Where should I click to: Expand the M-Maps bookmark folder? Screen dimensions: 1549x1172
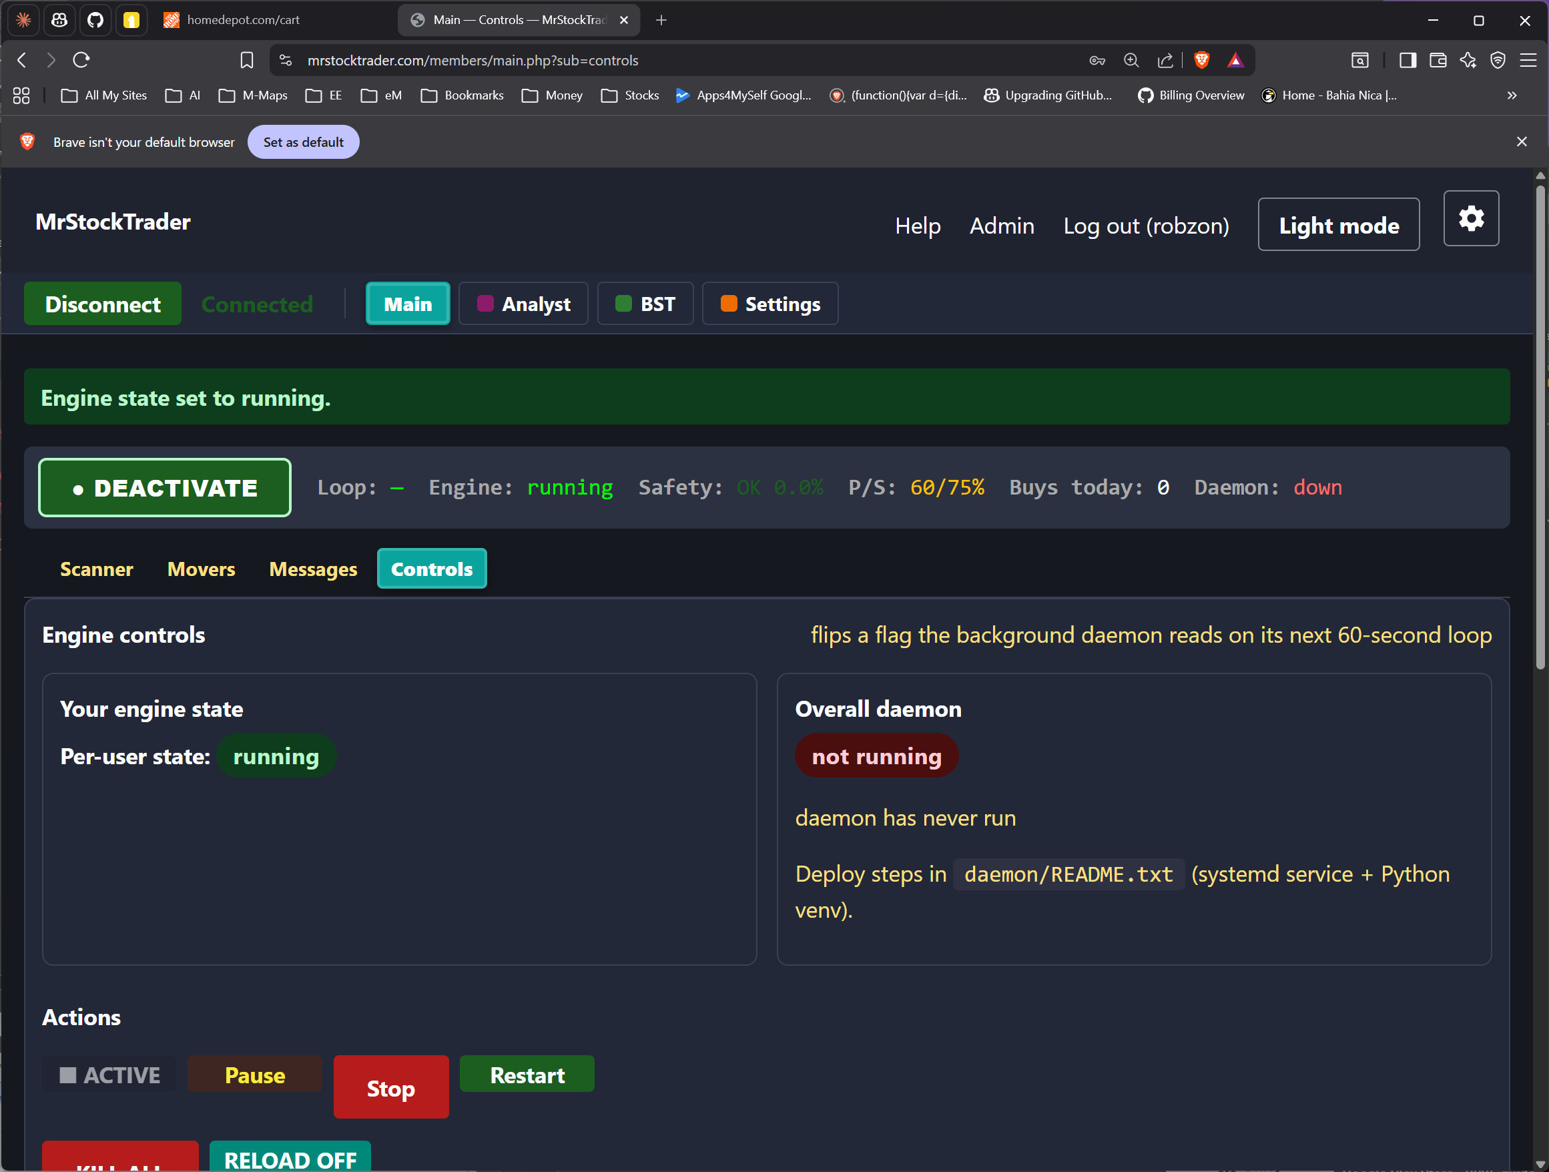pyautogui.click(x=253, y=95)
